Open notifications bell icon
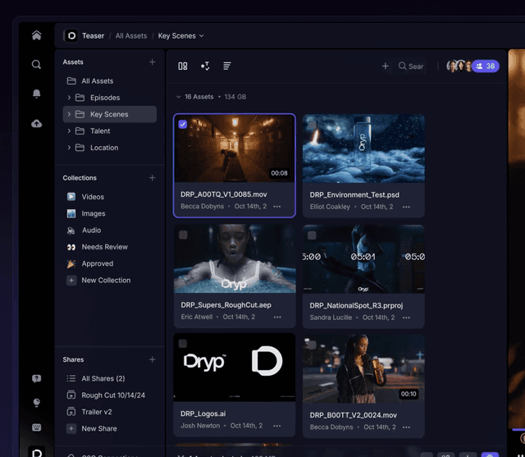Viewport: 525px width, 457px height. (36, 94)
